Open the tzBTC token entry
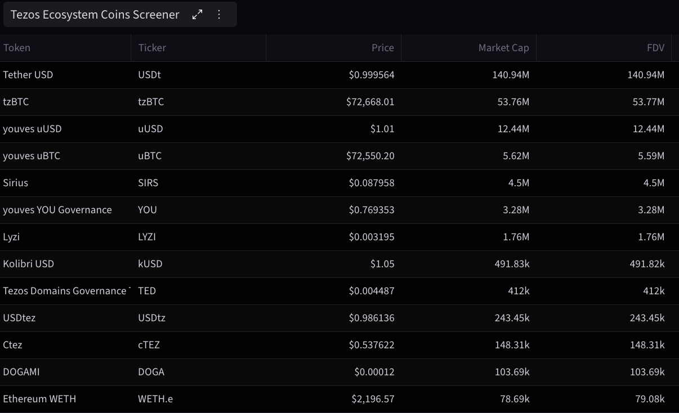 point(16,102)
